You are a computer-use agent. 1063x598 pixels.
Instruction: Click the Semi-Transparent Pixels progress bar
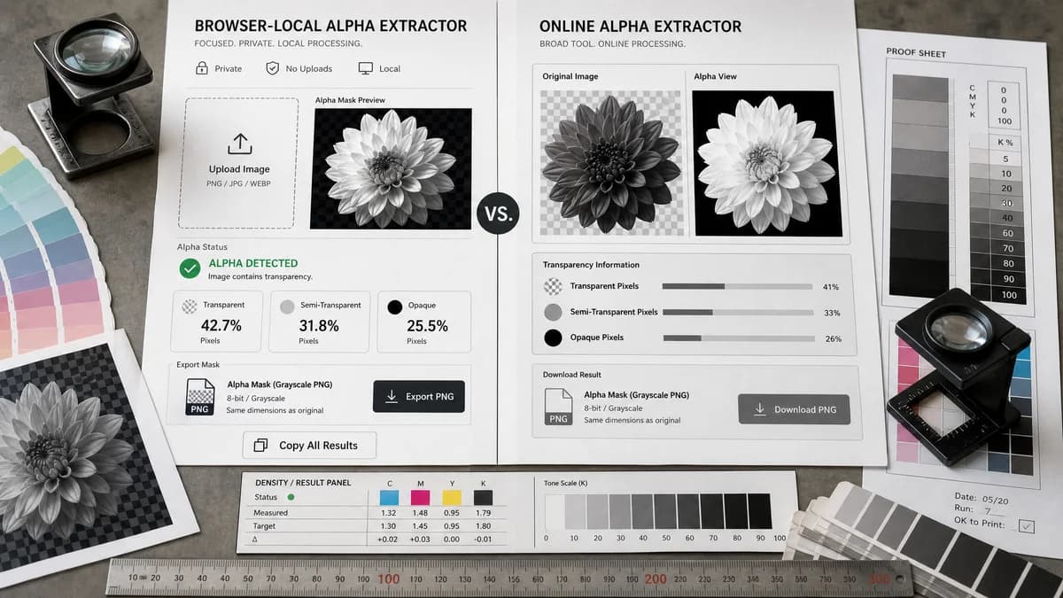(x=737, y=312)
